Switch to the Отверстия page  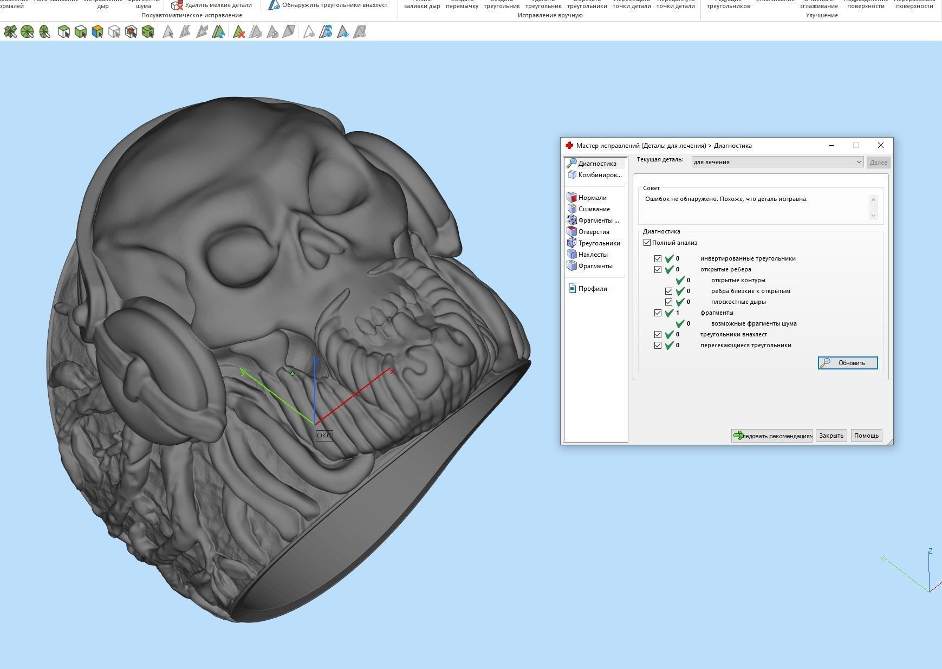click(x=589, y=231)
